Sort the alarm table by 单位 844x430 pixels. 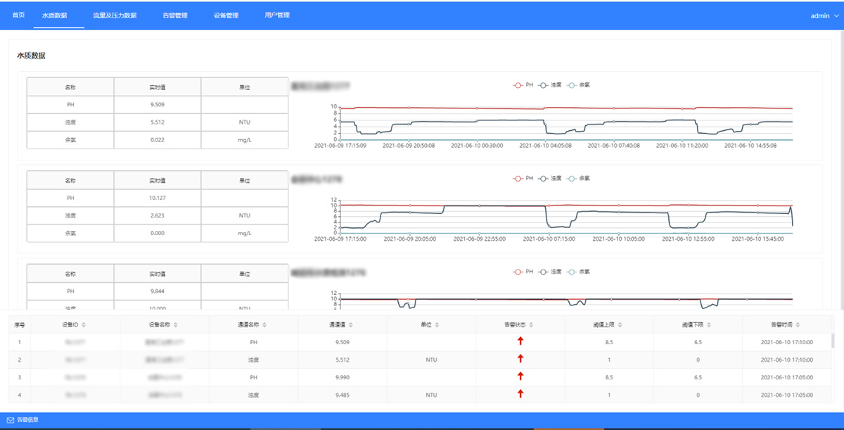tap(437, 325)
